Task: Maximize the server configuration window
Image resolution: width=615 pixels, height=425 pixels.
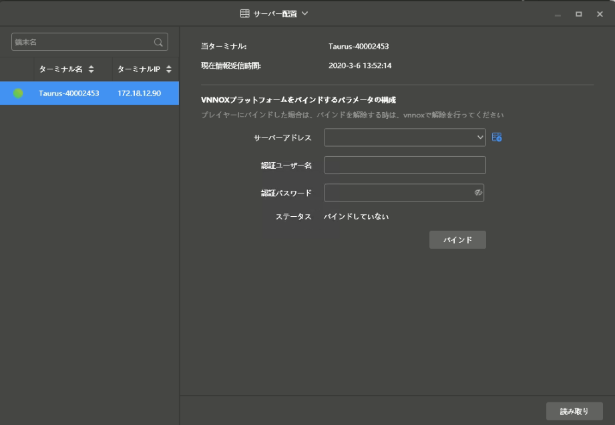Action: click(578, 14)
